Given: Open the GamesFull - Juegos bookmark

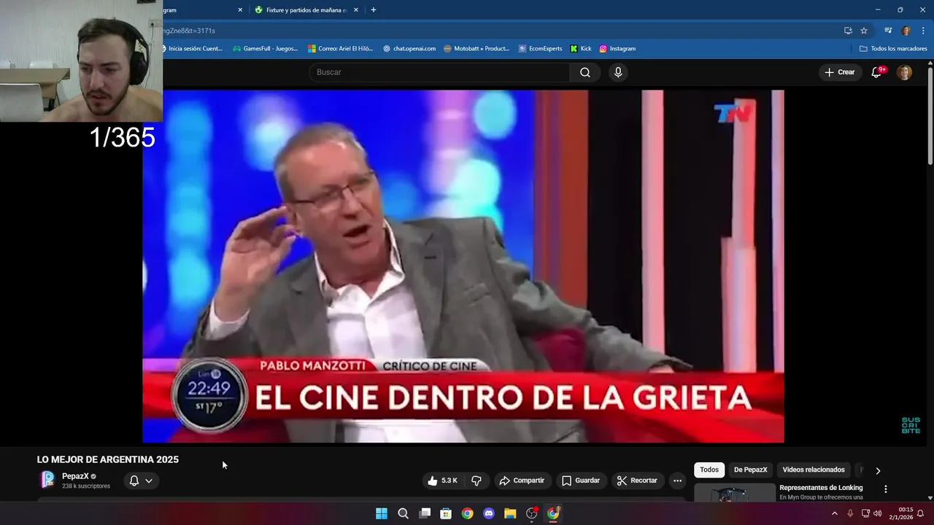Looking at the screenshot, I should click(266, 48).
